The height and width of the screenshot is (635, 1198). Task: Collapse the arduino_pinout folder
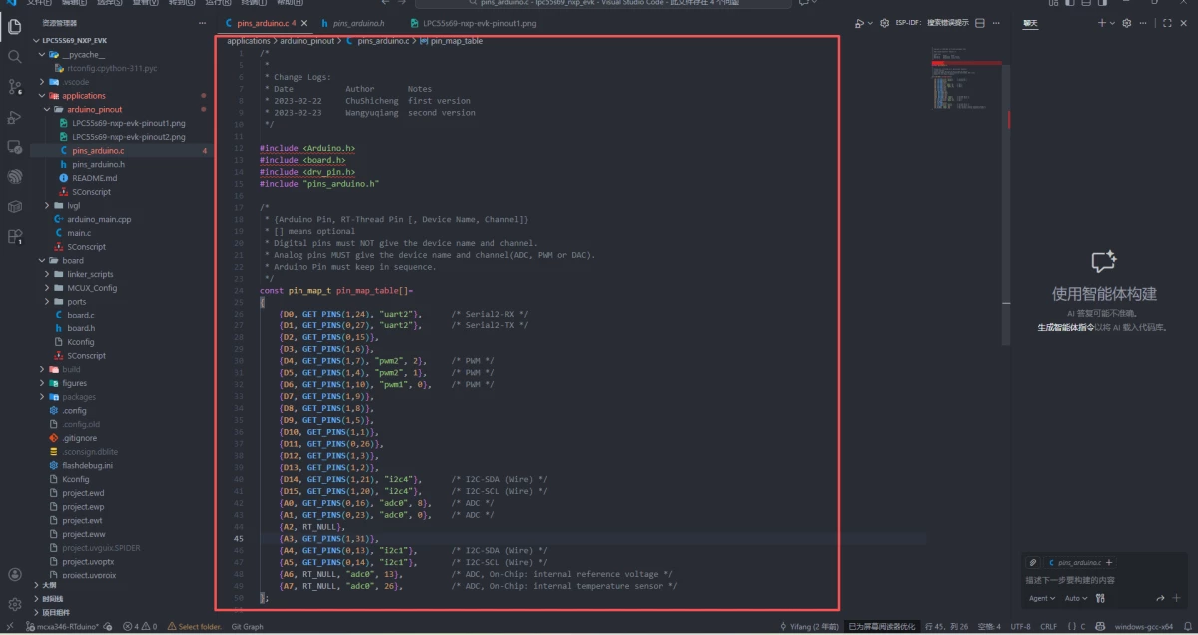(96, 110)
